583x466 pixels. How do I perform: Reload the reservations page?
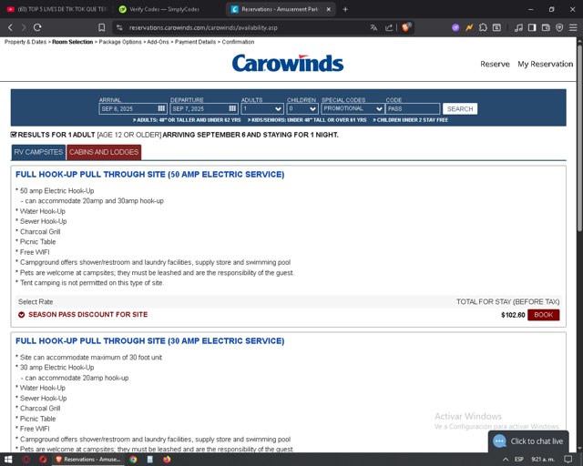37,27
